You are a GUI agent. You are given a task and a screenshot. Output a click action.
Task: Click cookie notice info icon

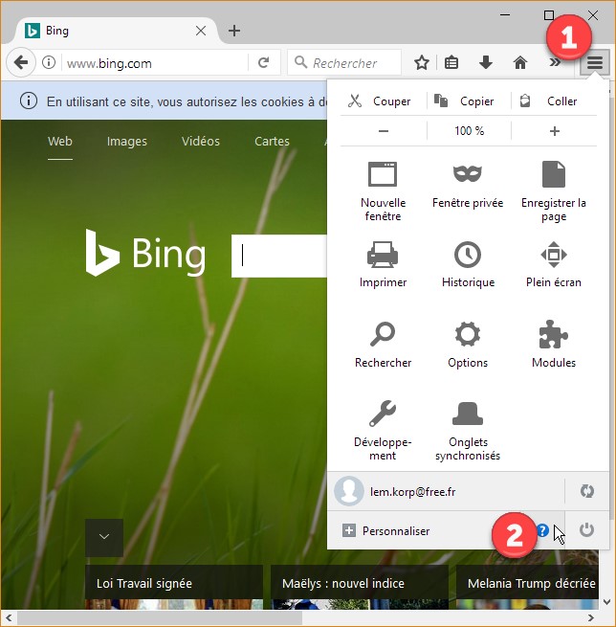coord(29,101)
